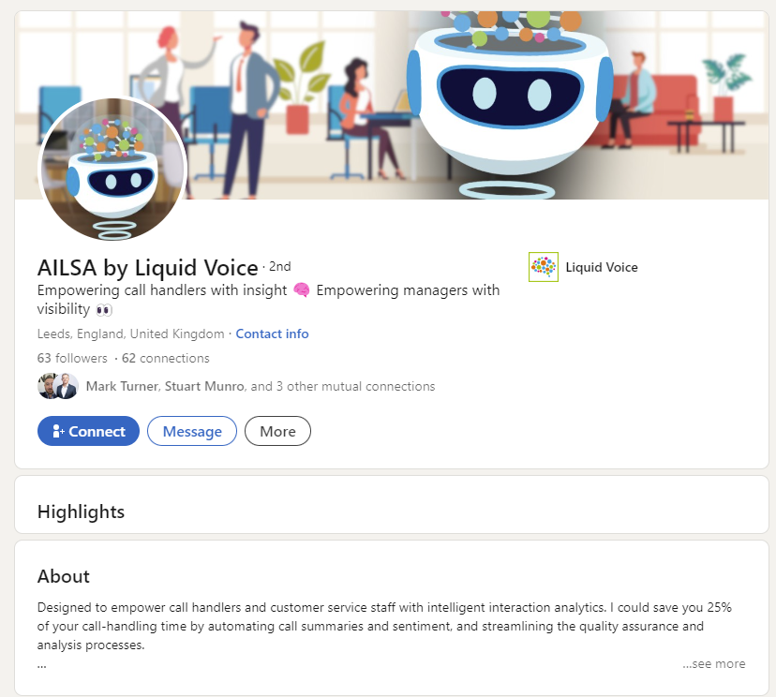Open the Liquid Voice company logo icon
Screen dimensions: 776x697
point(543,267)
